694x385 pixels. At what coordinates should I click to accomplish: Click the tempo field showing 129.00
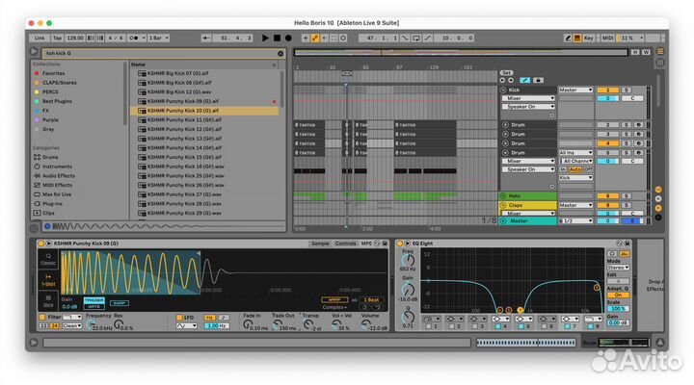coord(75,38)
